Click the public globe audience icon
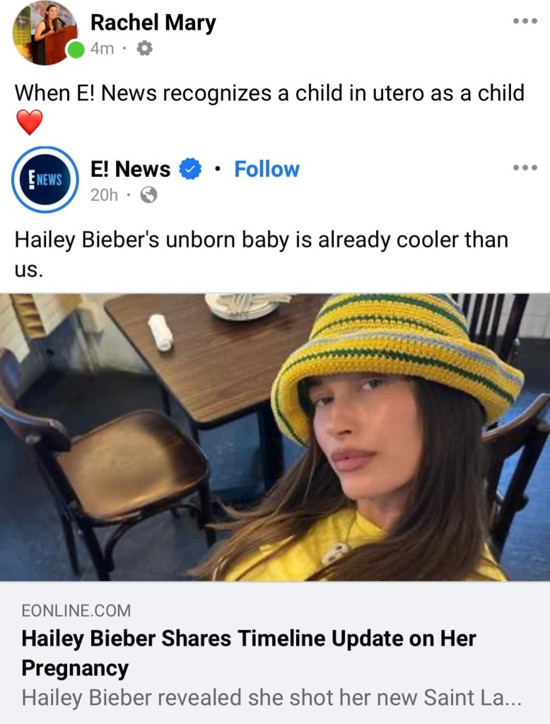 pos(148,195)
